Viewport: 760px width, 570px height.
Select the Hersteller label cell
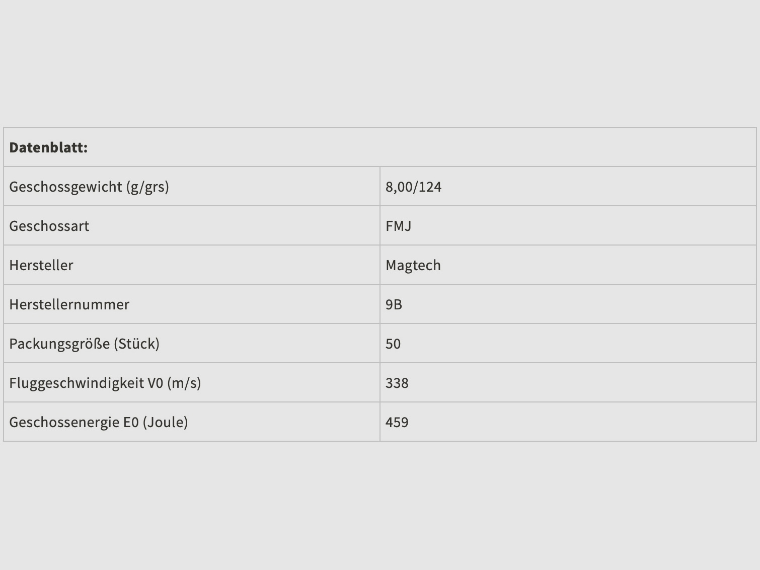coord(41,265)
